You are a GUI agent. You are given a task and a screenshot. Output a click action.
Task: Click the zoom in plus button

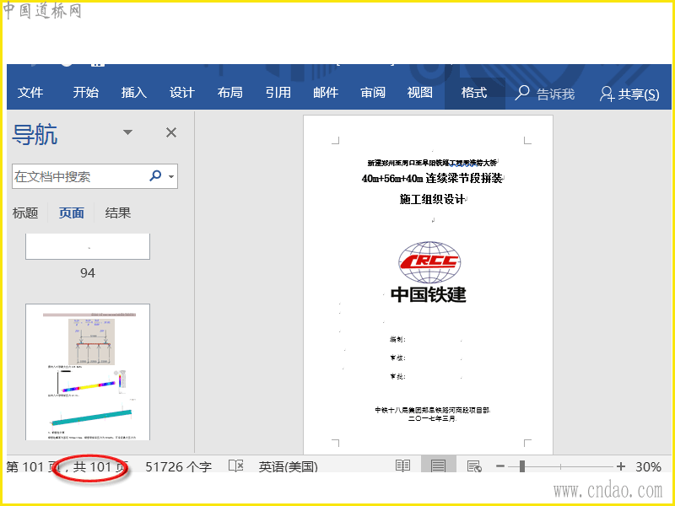click(x=620, y=466)
